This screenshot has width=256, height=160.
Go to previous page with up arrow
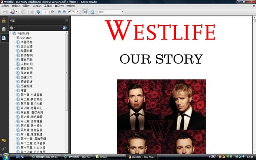pos(32,12)
